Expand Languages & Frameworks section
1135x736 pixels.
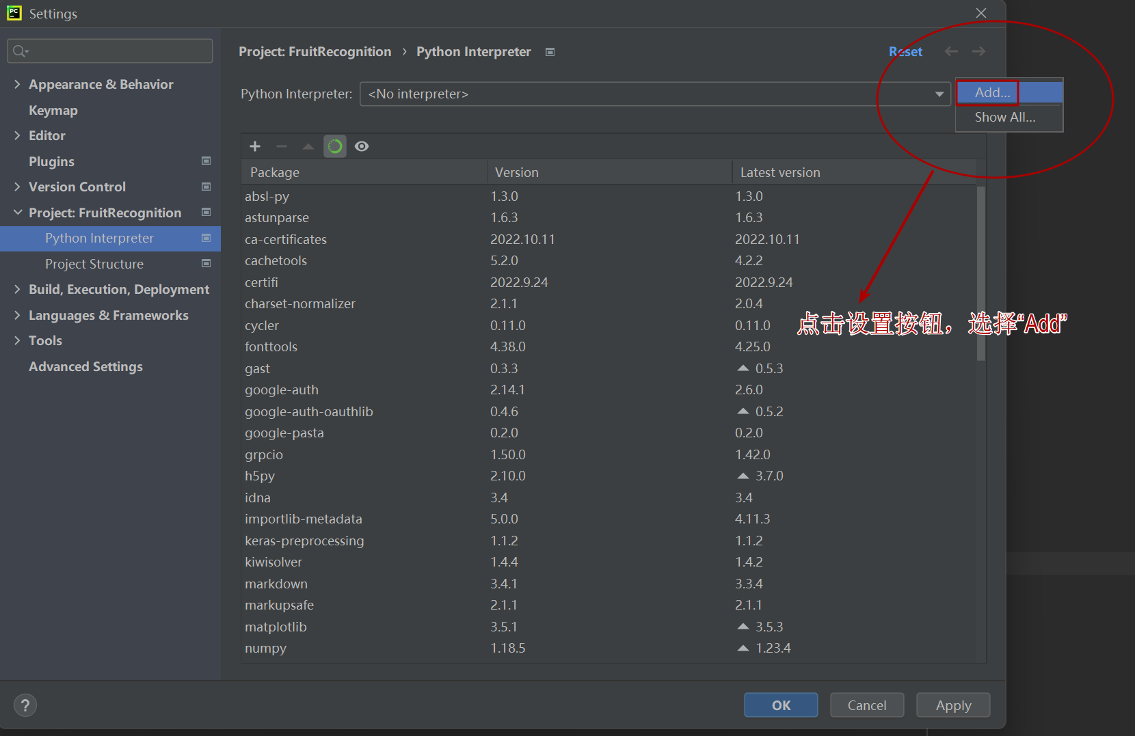17,315
